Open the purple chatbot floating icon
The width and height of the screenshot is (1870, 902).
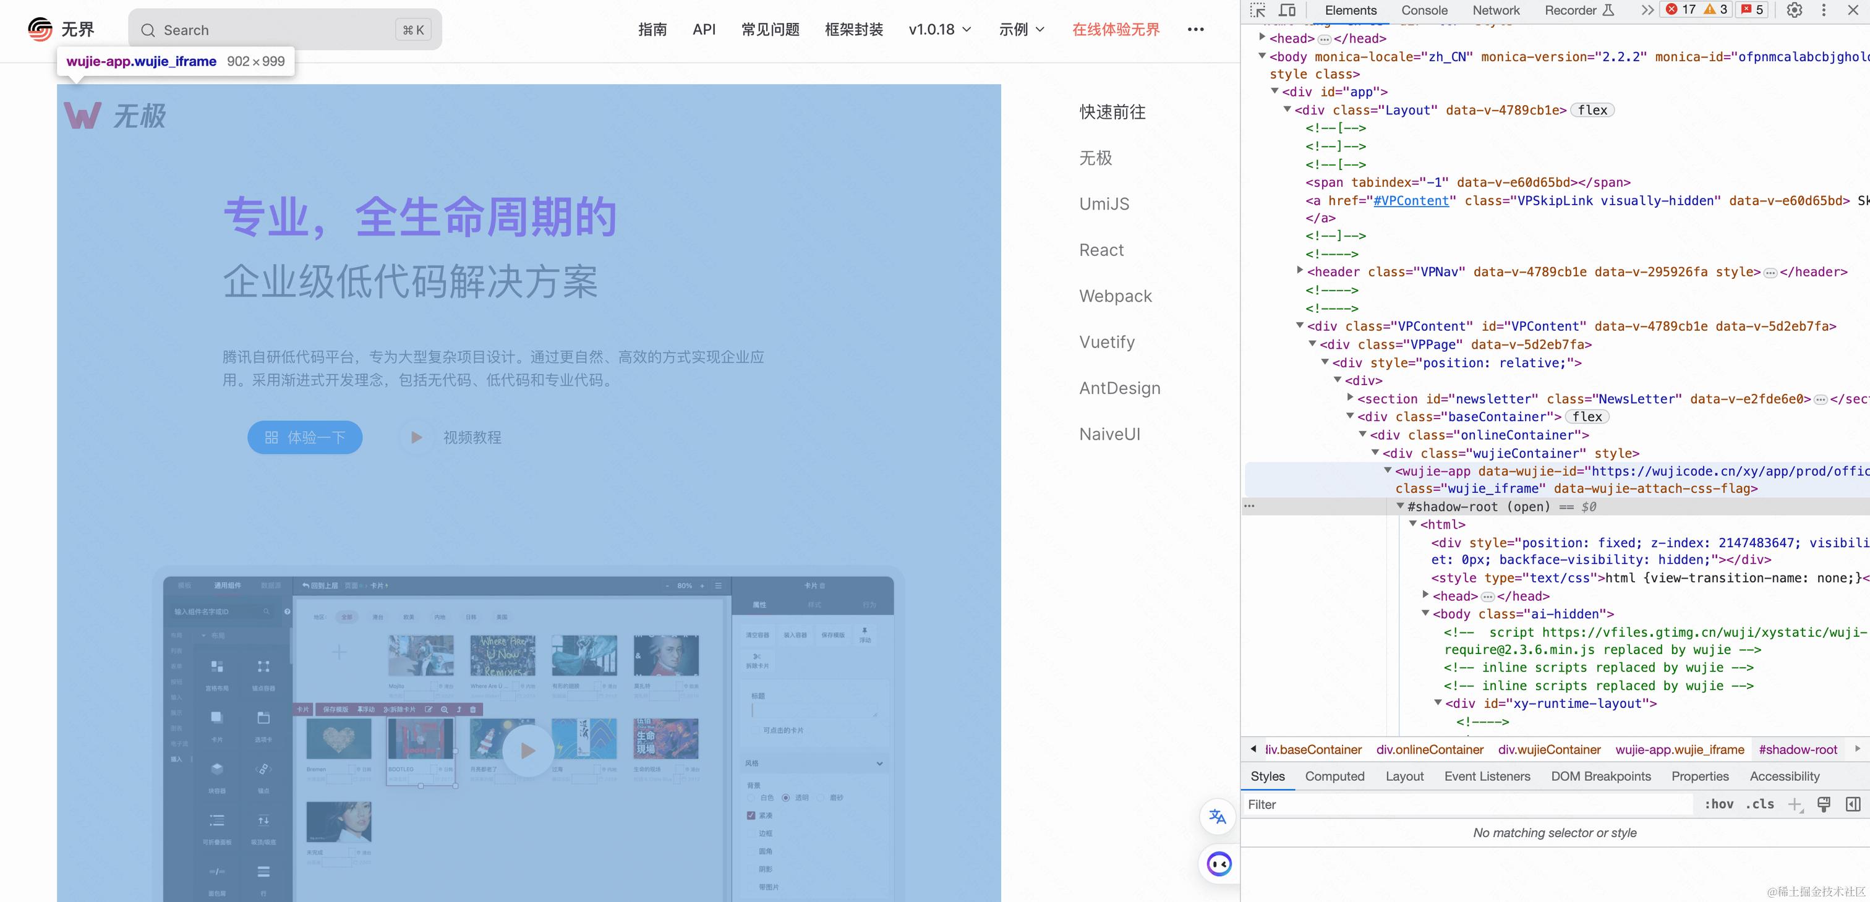coord(1219,864)
